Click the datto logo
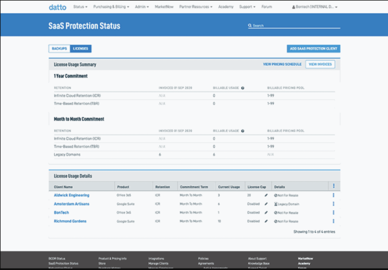Screen dimensions: 388x270 (58, 7)
